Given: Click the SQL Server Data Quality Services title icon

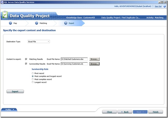Looking at the screenshot, I should pos(2,2).
